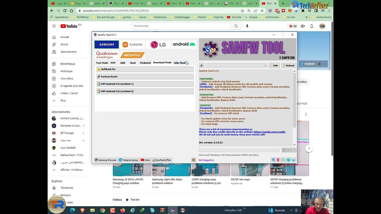Screen dimensions: 381x214
Task: Run Factory Reset in Download Mode
Action: [x=145, y=77]
